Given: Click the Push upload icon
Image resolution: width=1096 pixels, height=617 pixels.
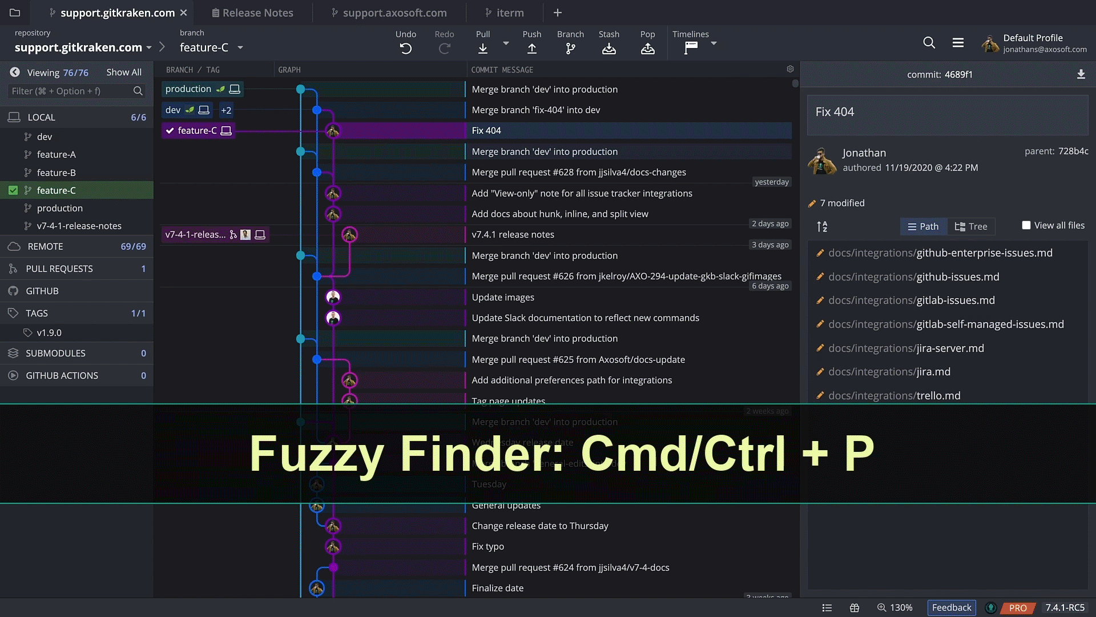Looking at the screenshot, I should pos(531,49).
